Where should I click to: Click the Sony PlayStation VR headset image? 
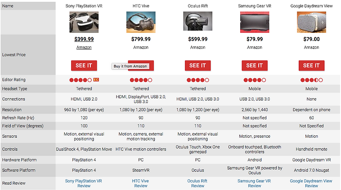[84, 21]
